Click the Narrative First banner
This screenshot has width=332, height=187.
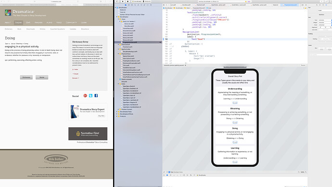88,134
